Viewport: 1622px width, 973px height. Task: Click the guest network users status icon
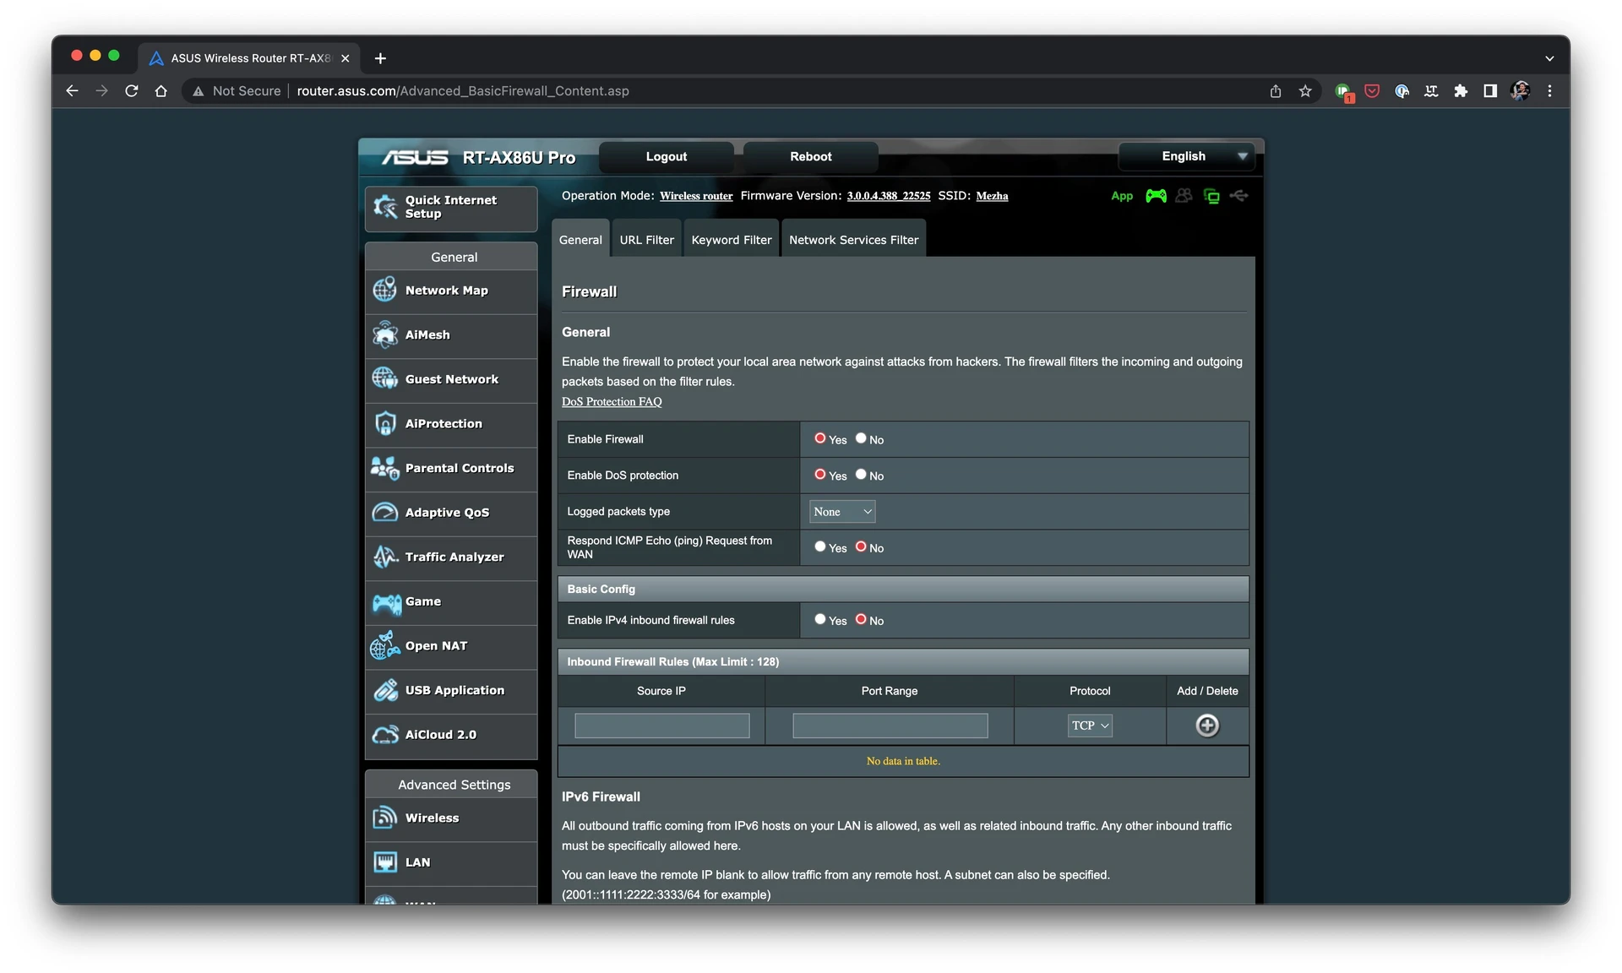[x=1184, y=196]
